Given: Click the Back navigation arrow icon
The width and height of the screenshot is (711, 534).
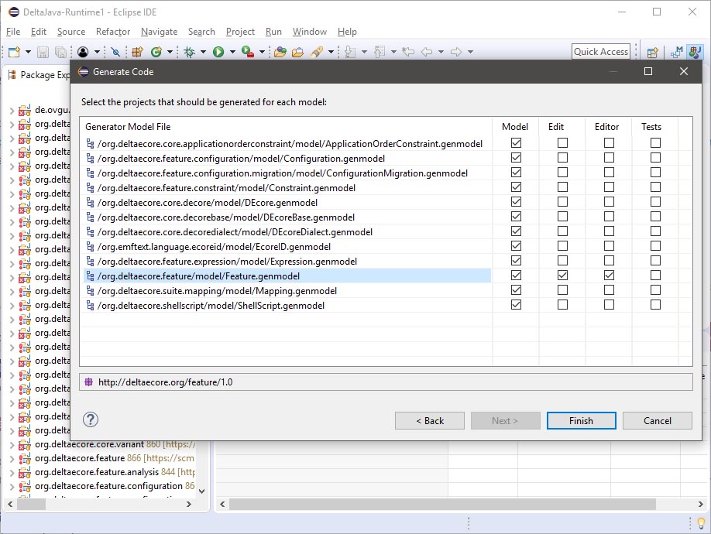Looking at the screenshot, I should 427,52.
